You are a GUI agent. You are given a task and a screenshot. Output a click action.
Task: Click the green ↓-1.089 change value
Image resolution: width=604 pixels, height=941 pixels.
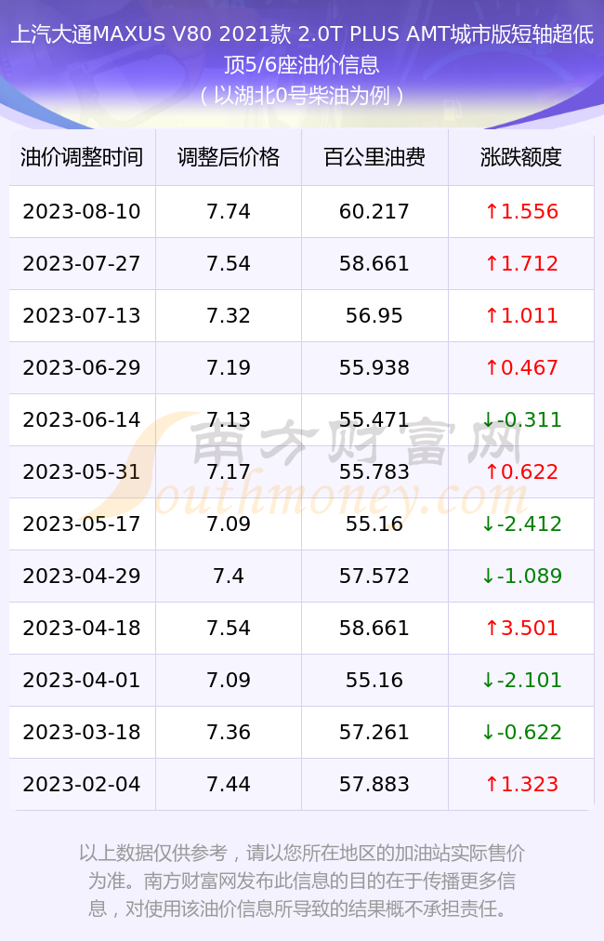pos(521,576)
